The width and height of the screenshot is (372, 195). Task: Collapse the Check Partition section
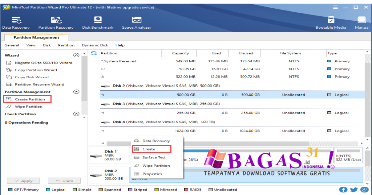tap(76, 114)
